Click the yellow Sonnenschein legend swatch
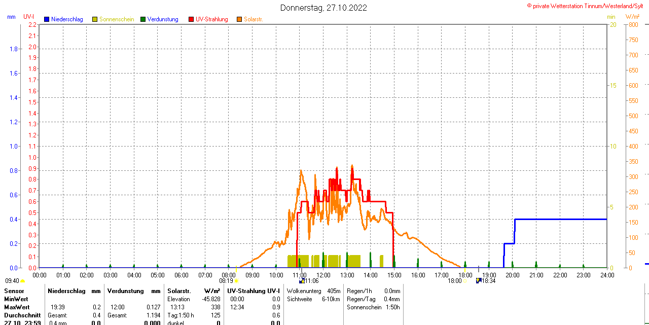 click(x=95, y=19)
